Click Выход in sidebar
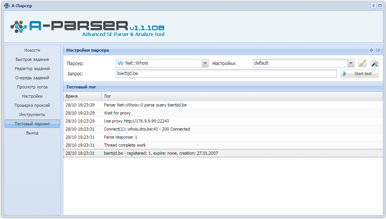The image size is (386, 219). coord(32,133)
